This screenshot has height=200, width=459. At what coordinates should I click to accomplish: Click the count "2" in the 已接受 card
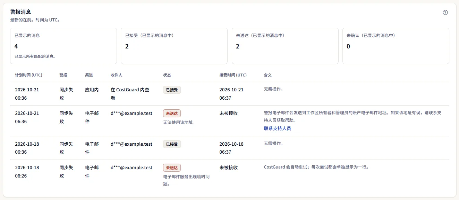(127, 46)
